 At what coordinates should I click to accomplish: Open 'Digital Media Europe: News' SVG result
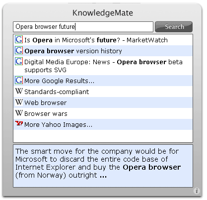tap(103, 66)
